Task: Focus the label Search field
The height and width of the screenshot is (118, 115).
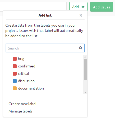Action: 45,48
